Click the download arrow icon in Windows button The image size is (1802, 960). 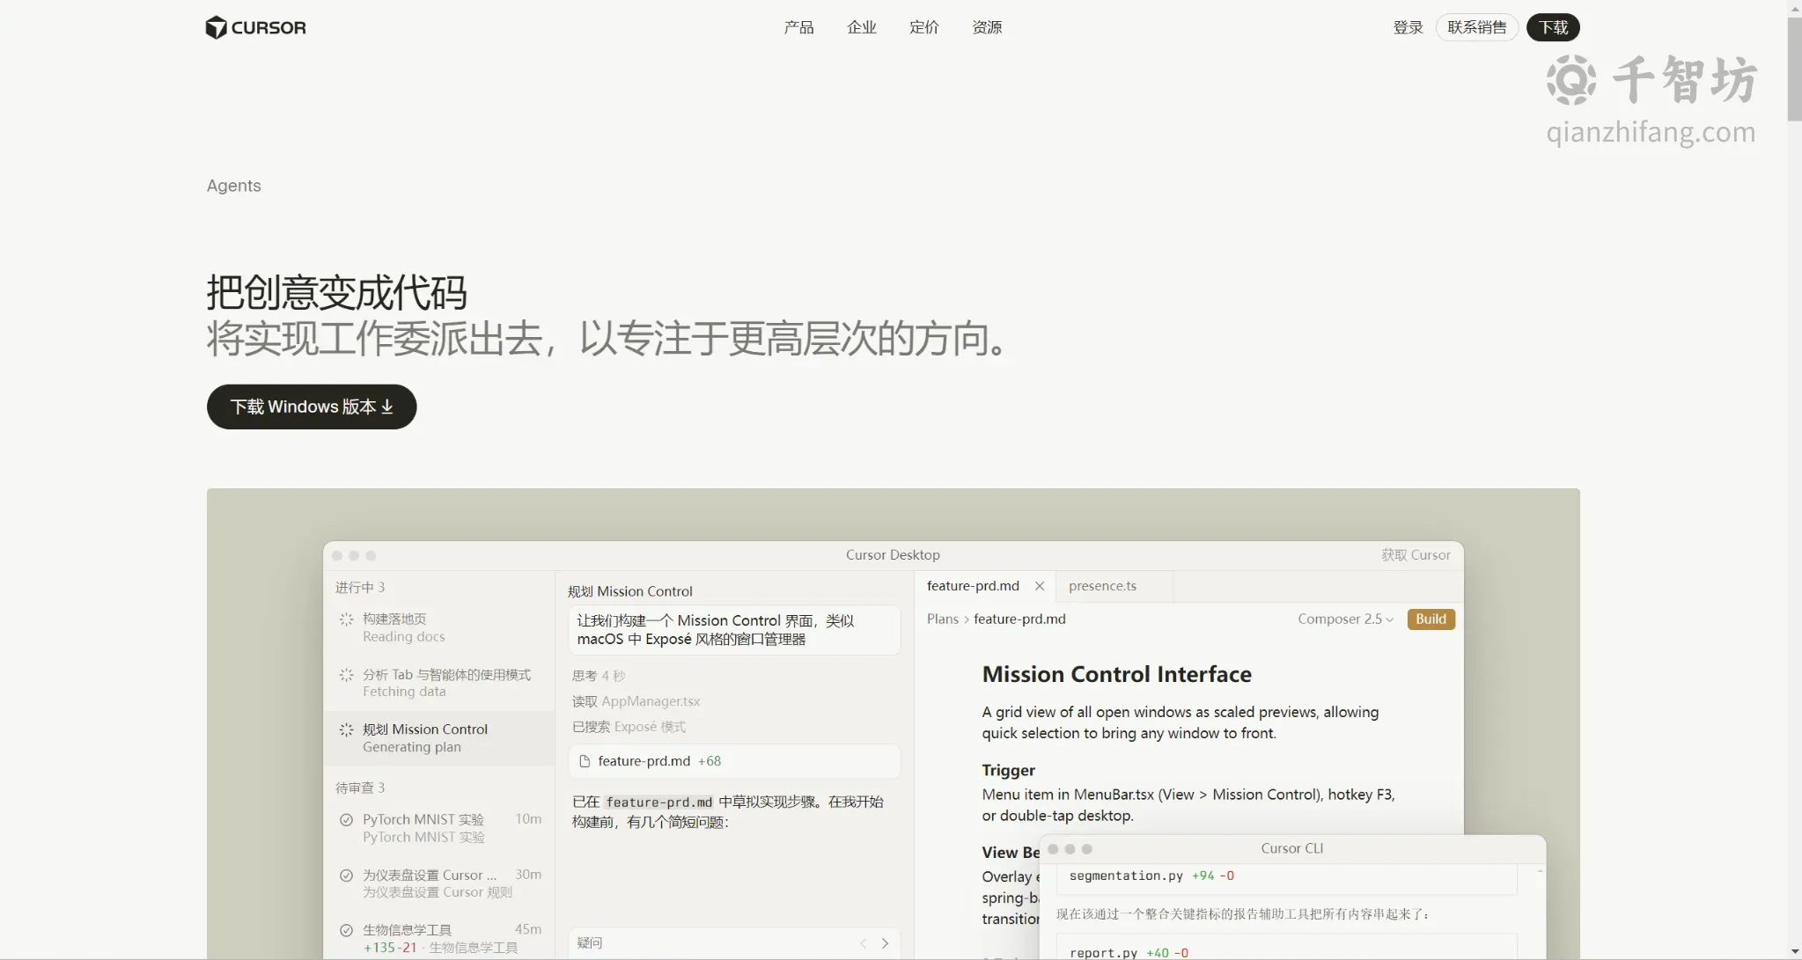coord(386,407)
